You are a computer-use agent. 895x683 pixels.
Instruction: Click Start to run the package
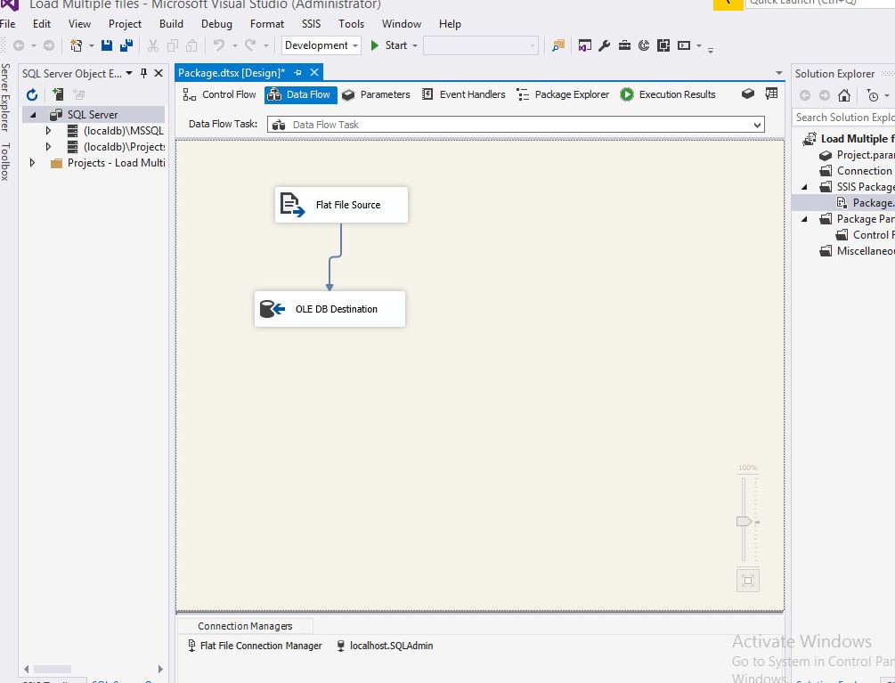(x=394, y=45)
